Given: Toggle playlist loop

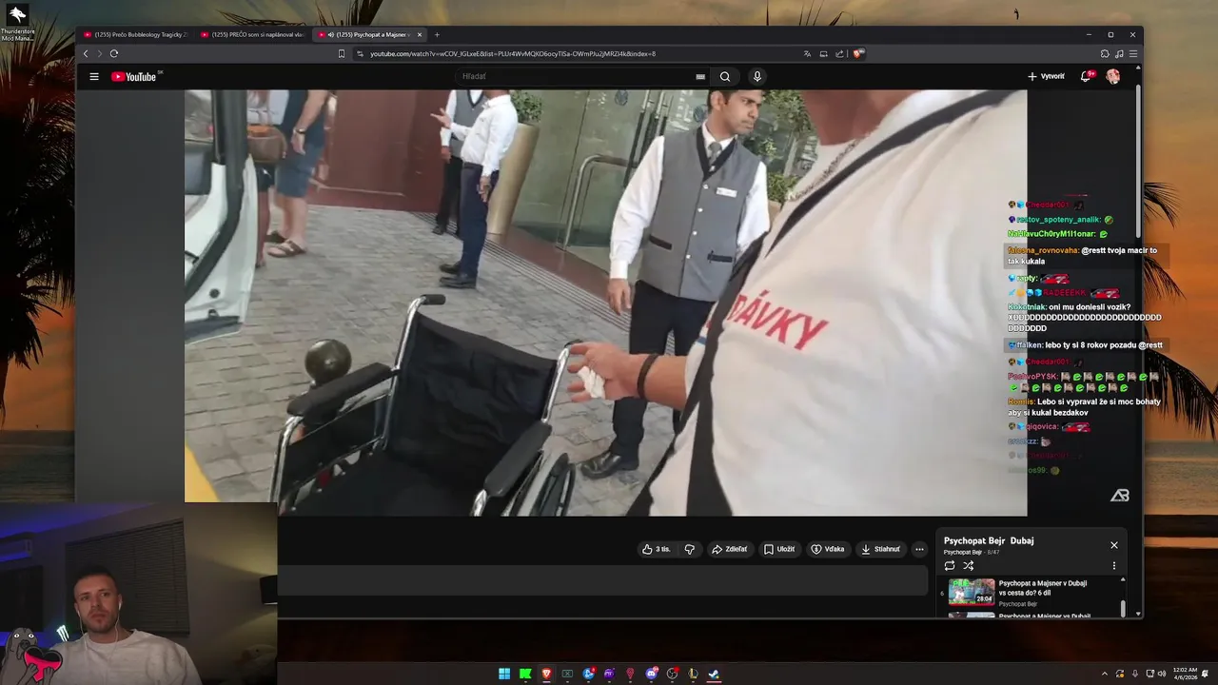Looking at the screenshot, I should pyautogui.click(x=950, y=565).
